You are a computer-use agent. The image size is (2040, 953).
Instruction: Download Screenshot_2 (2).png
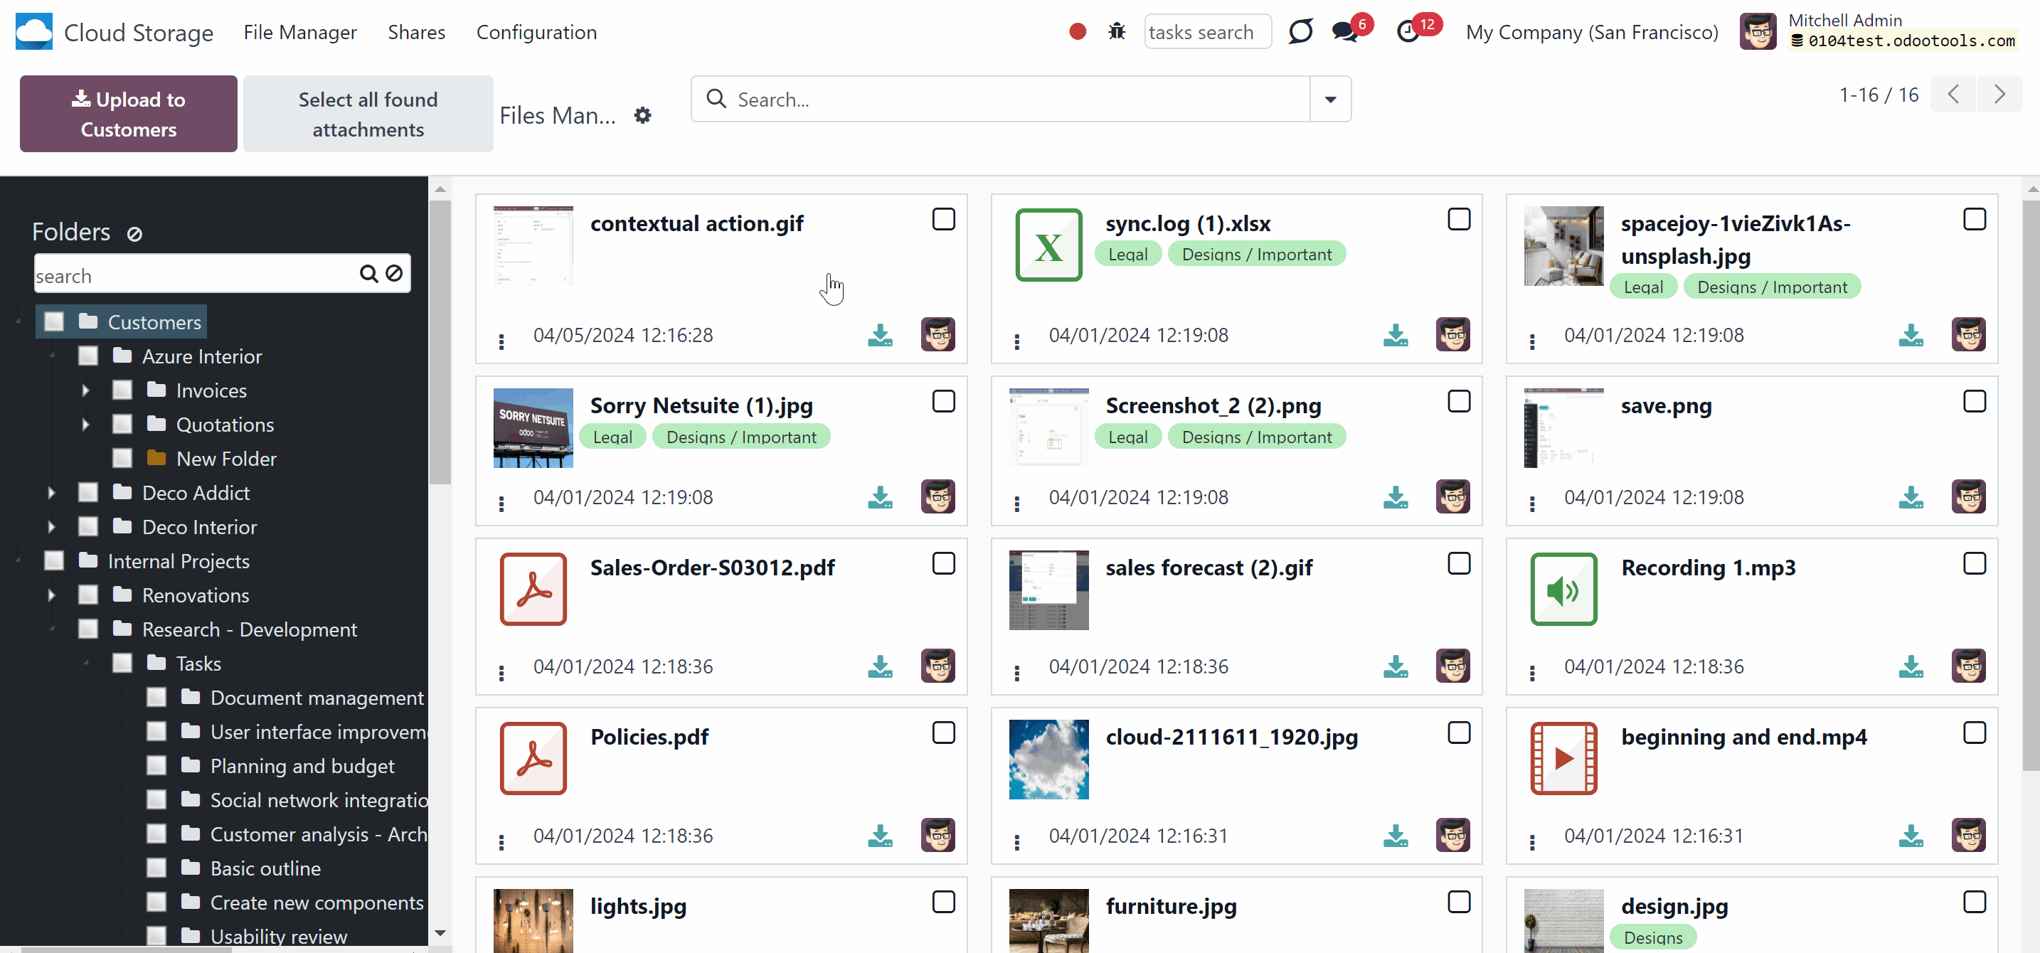1396,497
